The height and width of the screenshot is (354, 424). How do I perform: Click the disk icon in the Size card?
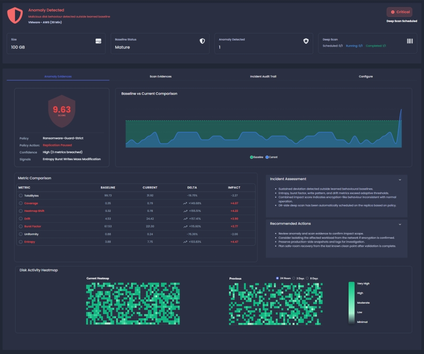tap(98, 42)
